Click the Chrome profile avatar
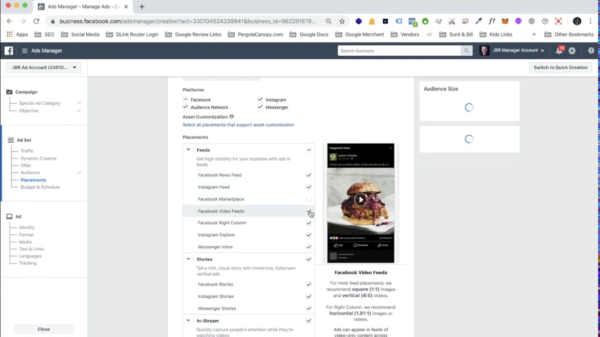This screenshot has width=600, height=337. [577, 21]
